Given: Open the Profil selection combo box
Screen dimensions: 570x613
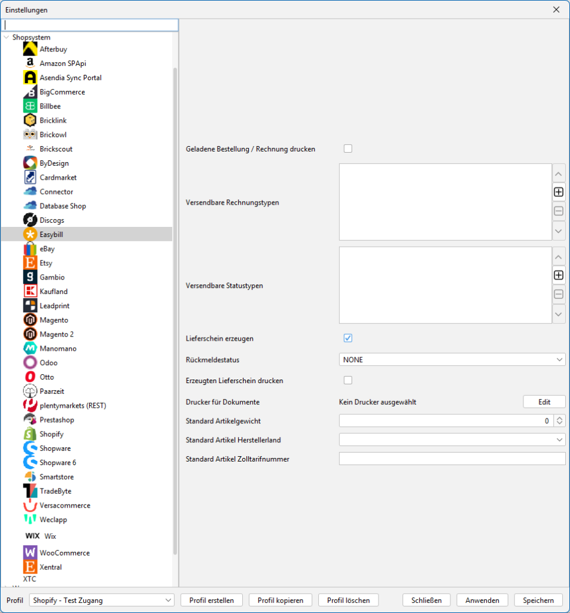Looking at the screenshot, I should (x=102, y=600).
